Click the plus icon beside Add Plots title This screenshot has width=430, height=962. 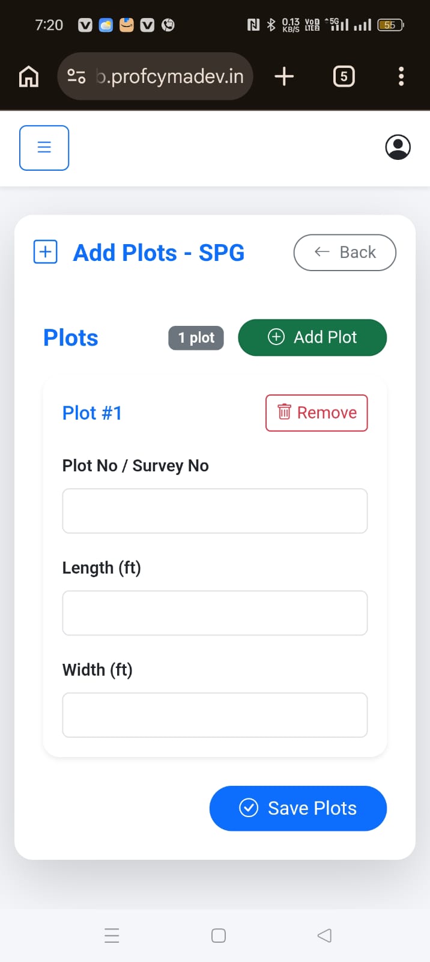(x=45, y=252)
